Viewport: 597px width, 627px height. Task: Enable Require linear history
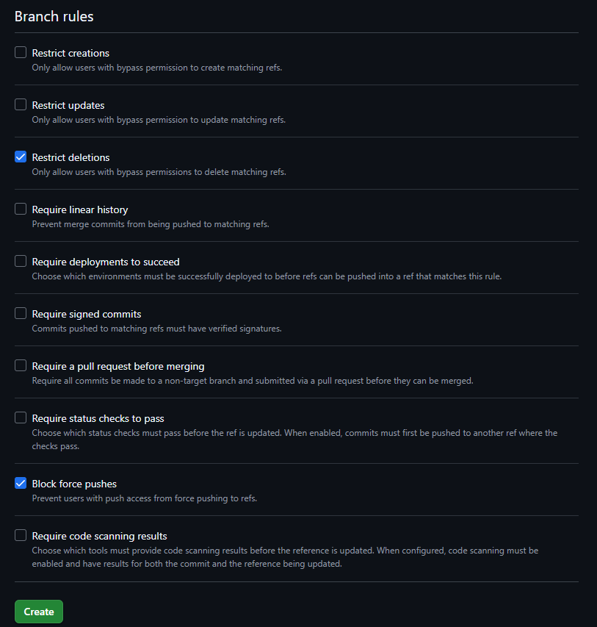click(x=21, y=209)
